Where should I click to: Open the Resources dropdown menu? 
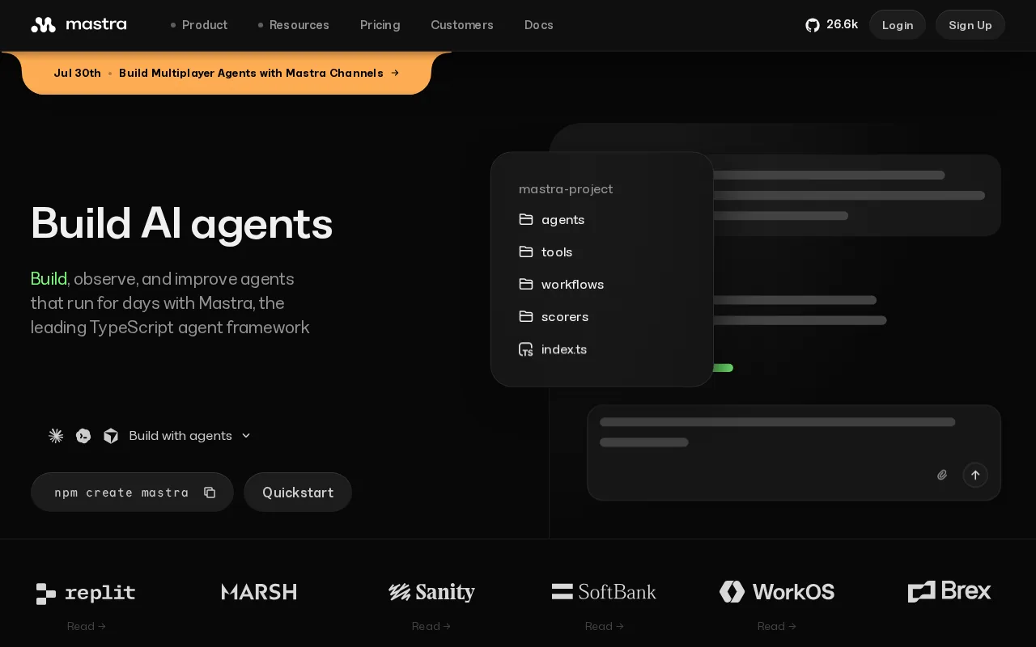coord(293,25)
